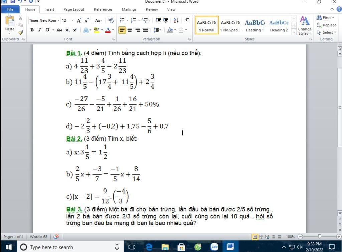The width and height of the screenshot is (342, 252).
Task: Open Zalo from the taskbar
Action: 214,247
